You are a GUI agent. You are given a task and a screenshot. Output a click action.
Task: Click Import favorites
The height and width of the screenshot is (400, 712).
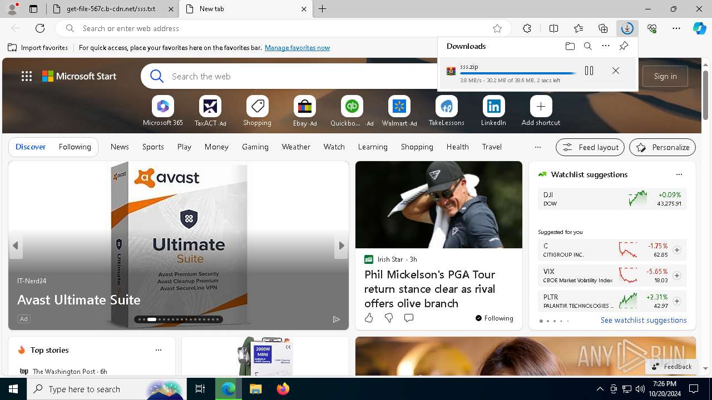(38, 48)
